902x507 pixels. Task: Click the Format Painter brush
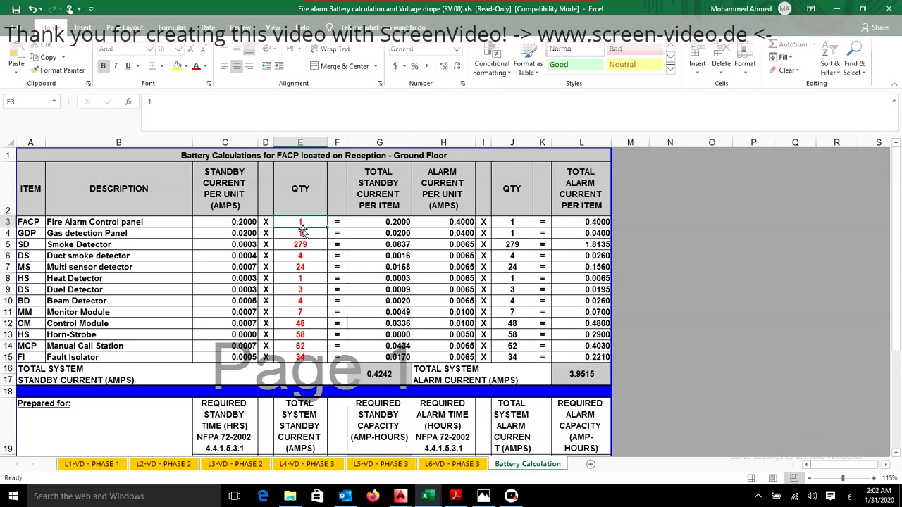[x=58, y=70]
